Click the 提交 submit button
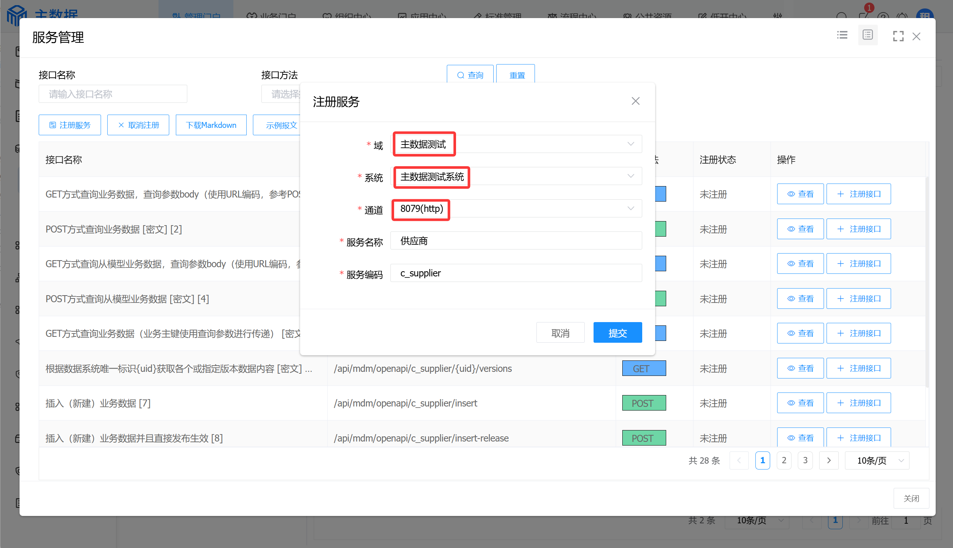 coord(617,333)
